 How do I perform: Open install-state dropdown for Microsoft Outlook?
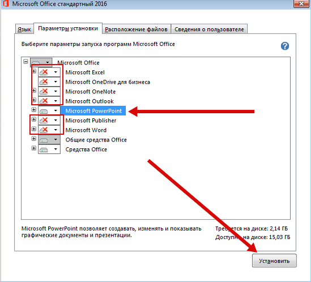[x=49, y=101]
